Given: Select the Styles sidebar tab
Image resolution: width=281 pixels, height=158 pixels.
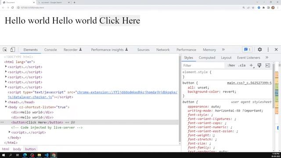Looking at the screenshot, I should (188, 57).
